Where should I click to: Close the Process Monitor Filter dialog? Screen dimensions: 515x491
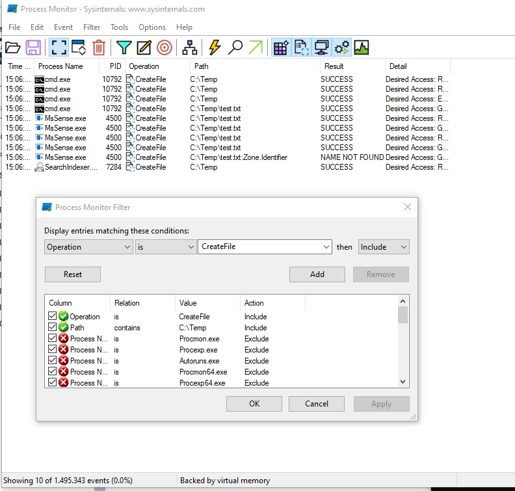[407, 207]
